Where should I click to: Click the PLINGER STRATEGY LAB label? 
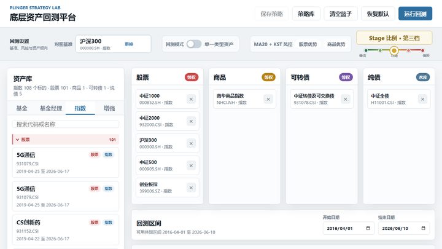point(35,7)
